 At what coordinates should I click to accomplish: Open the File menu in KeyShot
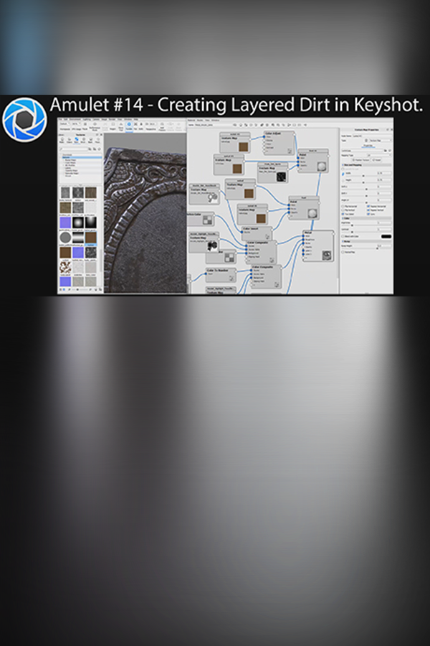(x=60, y=119)
